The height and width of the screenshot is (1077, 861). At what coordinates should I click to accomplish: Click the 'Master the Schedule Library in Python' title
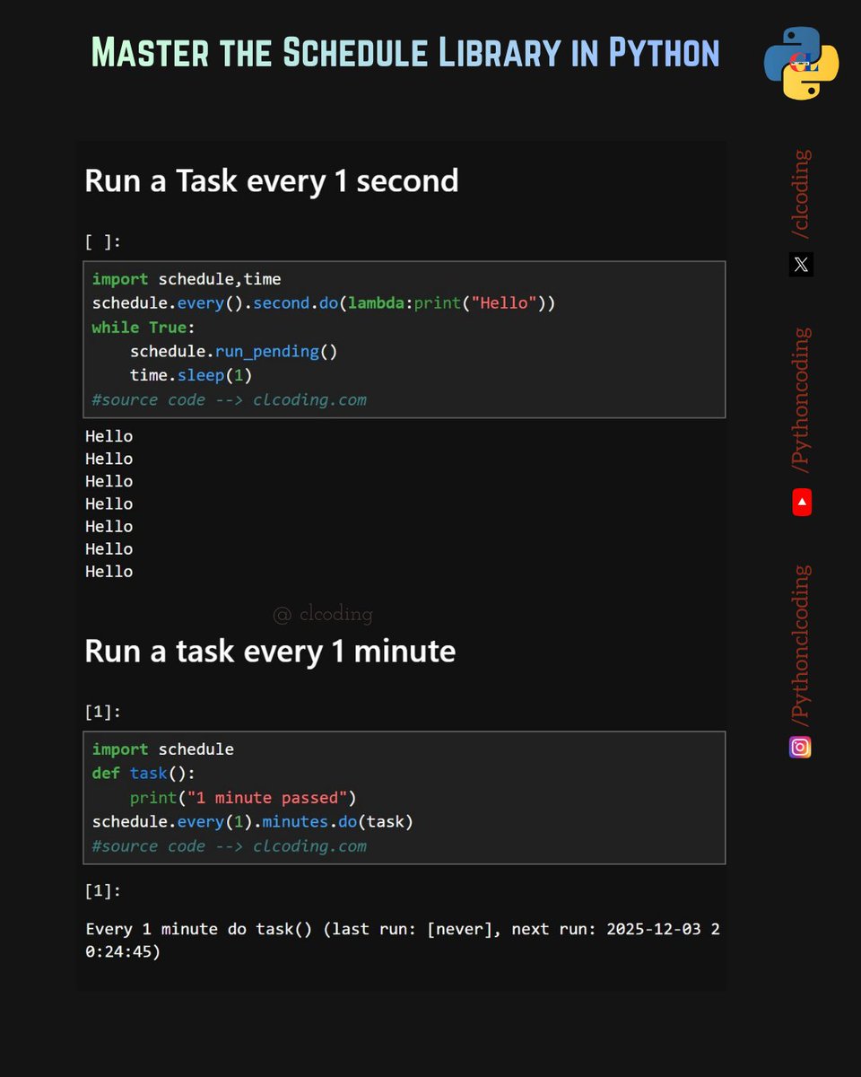(x=405, y=53)
